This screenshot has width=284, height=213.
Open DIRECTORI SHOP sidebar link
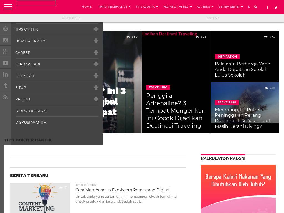(x=31, y=111)
